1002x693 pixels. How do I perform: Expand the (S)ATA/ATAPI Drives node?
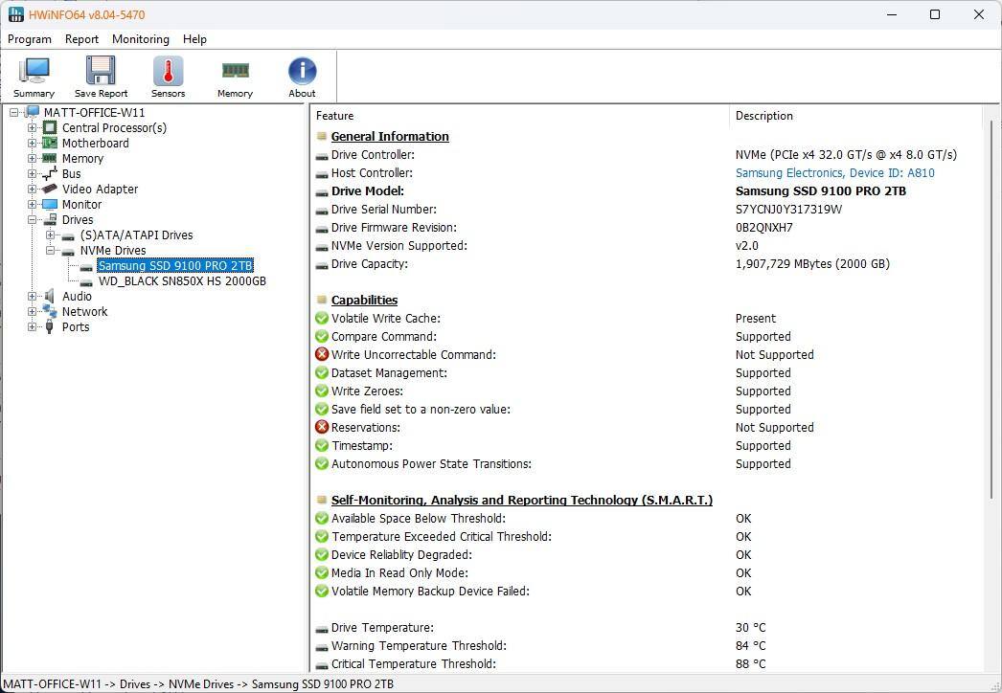tap(51, 235)
